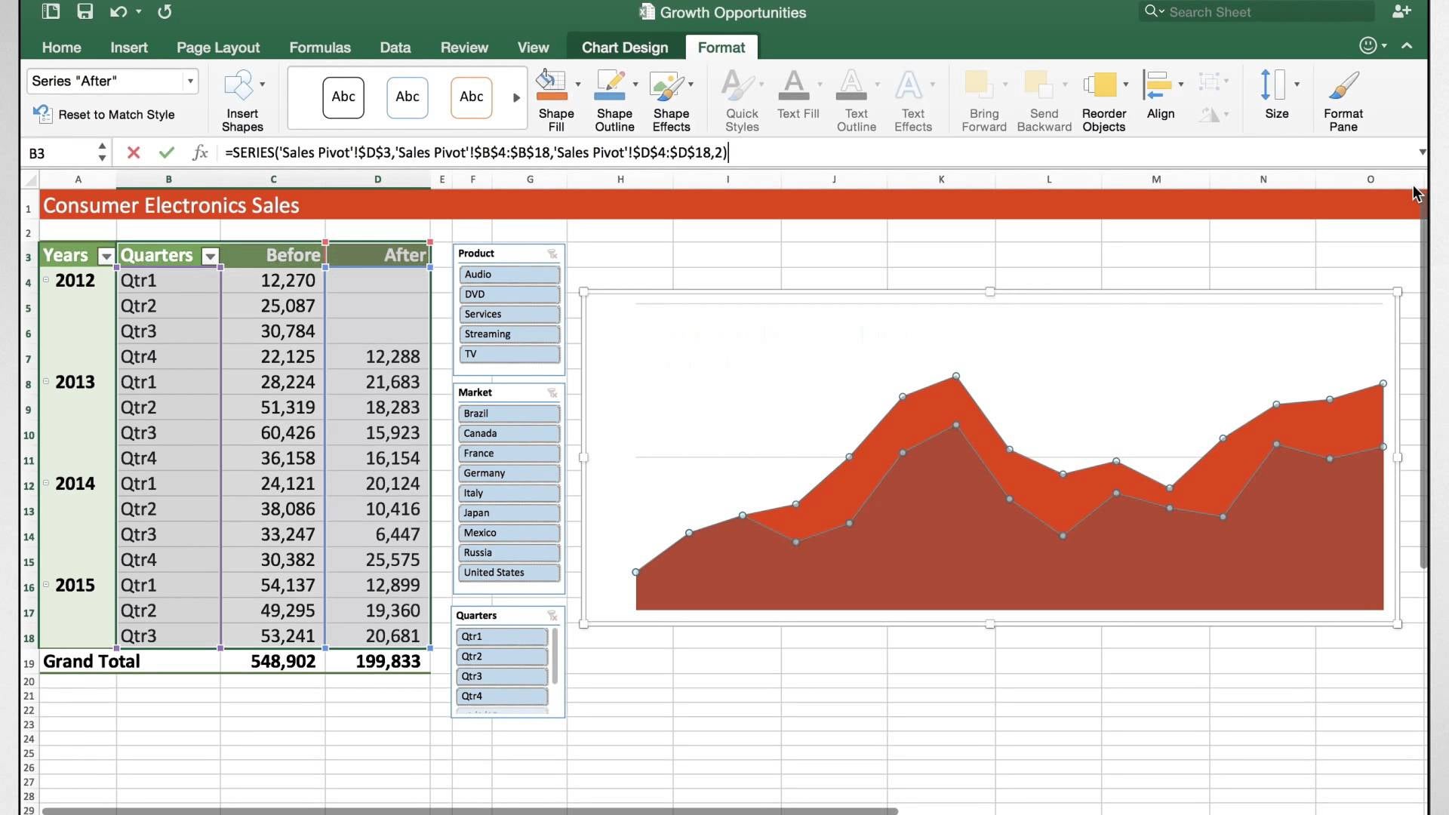
Task: Toggle the Germany market slicer item
Action: coord(509,473)
